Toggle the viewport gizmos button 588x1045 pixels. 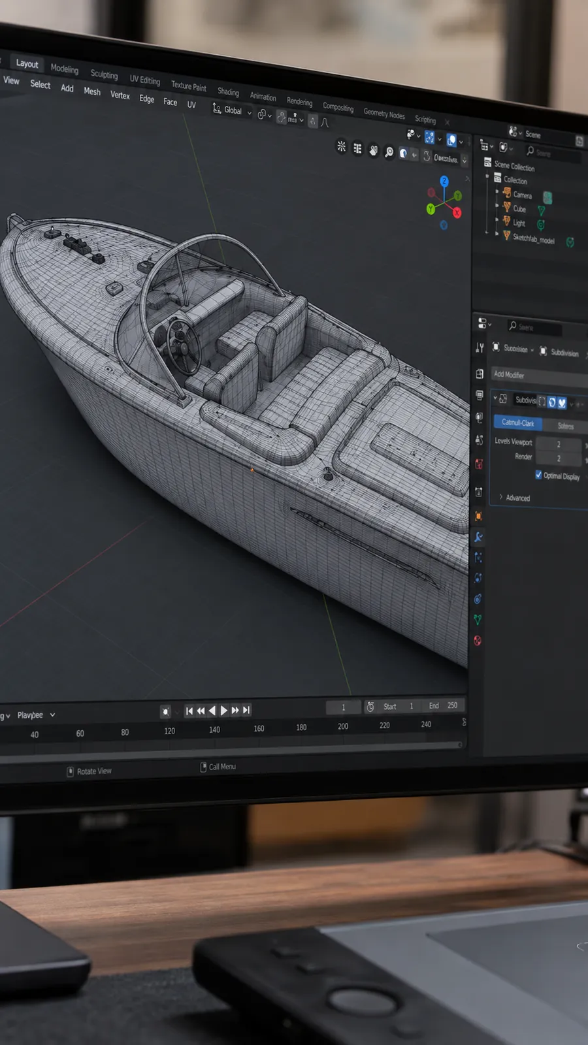coord(429,137)
